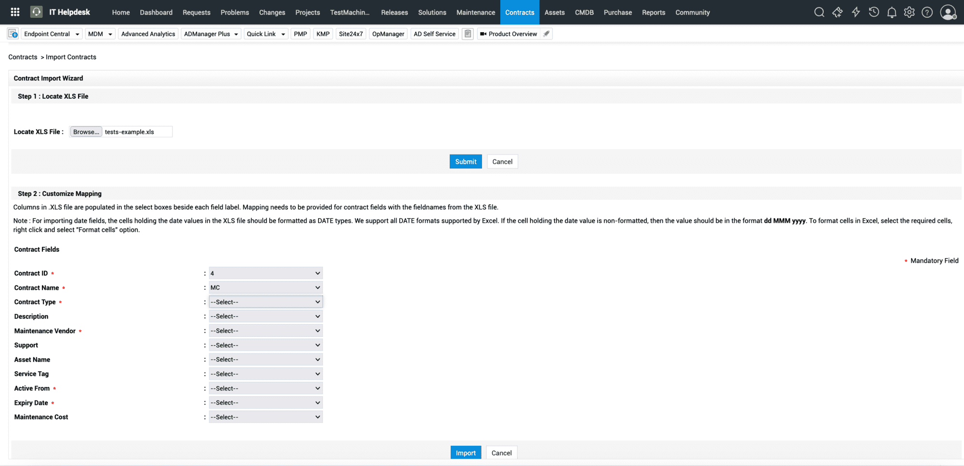
Task: Go to the Requests tab
Action: click(196, 12)
